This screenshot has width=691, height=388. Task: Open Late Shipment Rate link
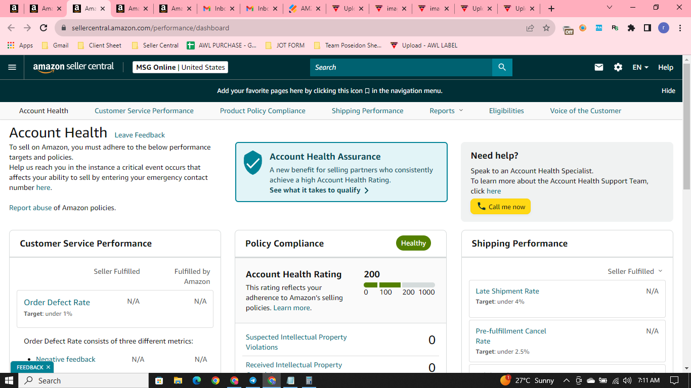click(507, 291)
